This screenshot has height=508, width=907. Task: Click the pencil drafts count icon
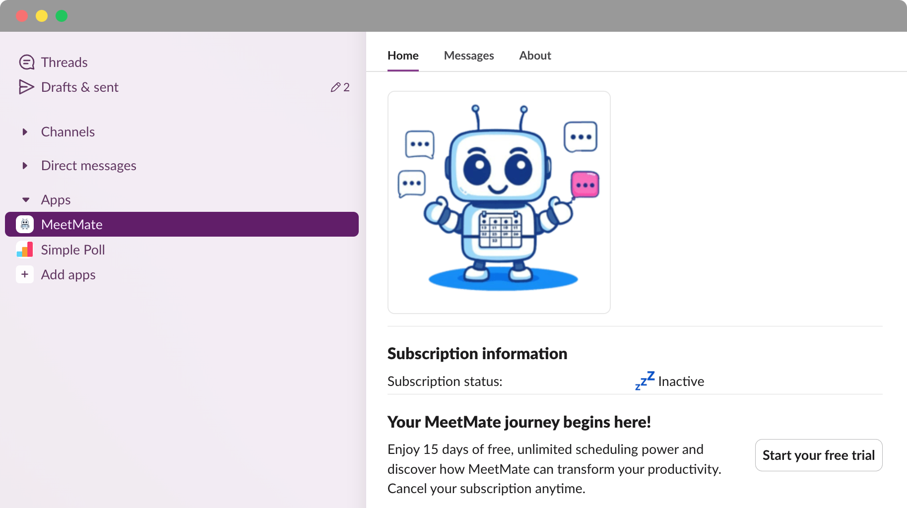click(335, 87)
